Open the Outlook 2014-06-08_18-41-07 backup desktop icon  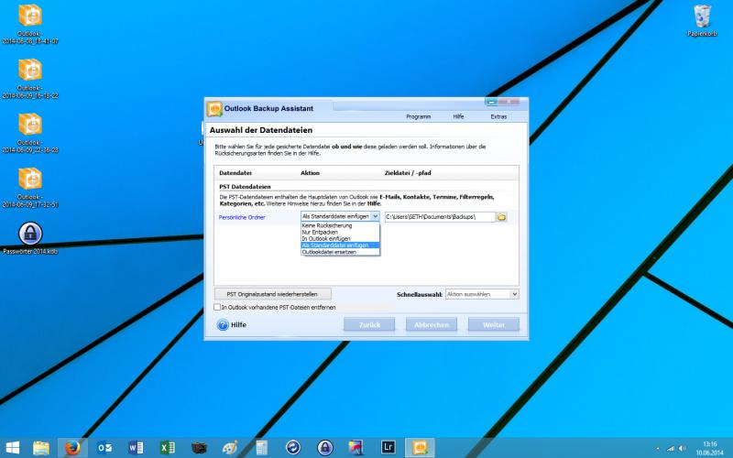(30, 25)
